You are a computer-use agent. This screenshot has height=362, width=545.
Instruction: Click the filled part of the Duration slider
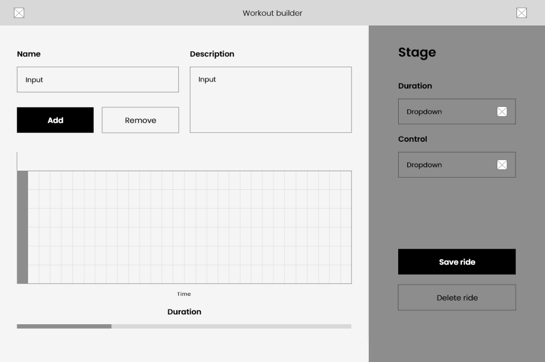[64, 326]
